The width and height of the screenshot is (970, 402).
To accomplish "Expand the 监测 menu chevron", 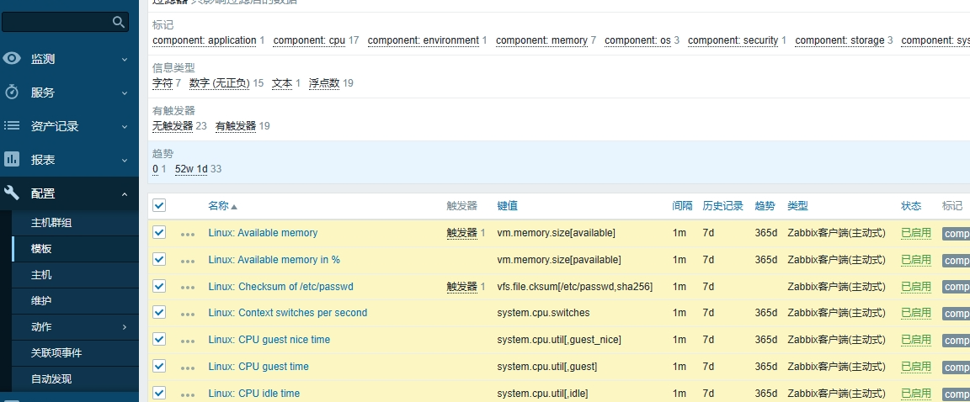I will [125, 60].
